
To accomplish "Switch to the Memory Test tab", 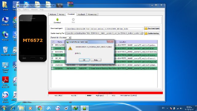I will click(x=92, y=14).
